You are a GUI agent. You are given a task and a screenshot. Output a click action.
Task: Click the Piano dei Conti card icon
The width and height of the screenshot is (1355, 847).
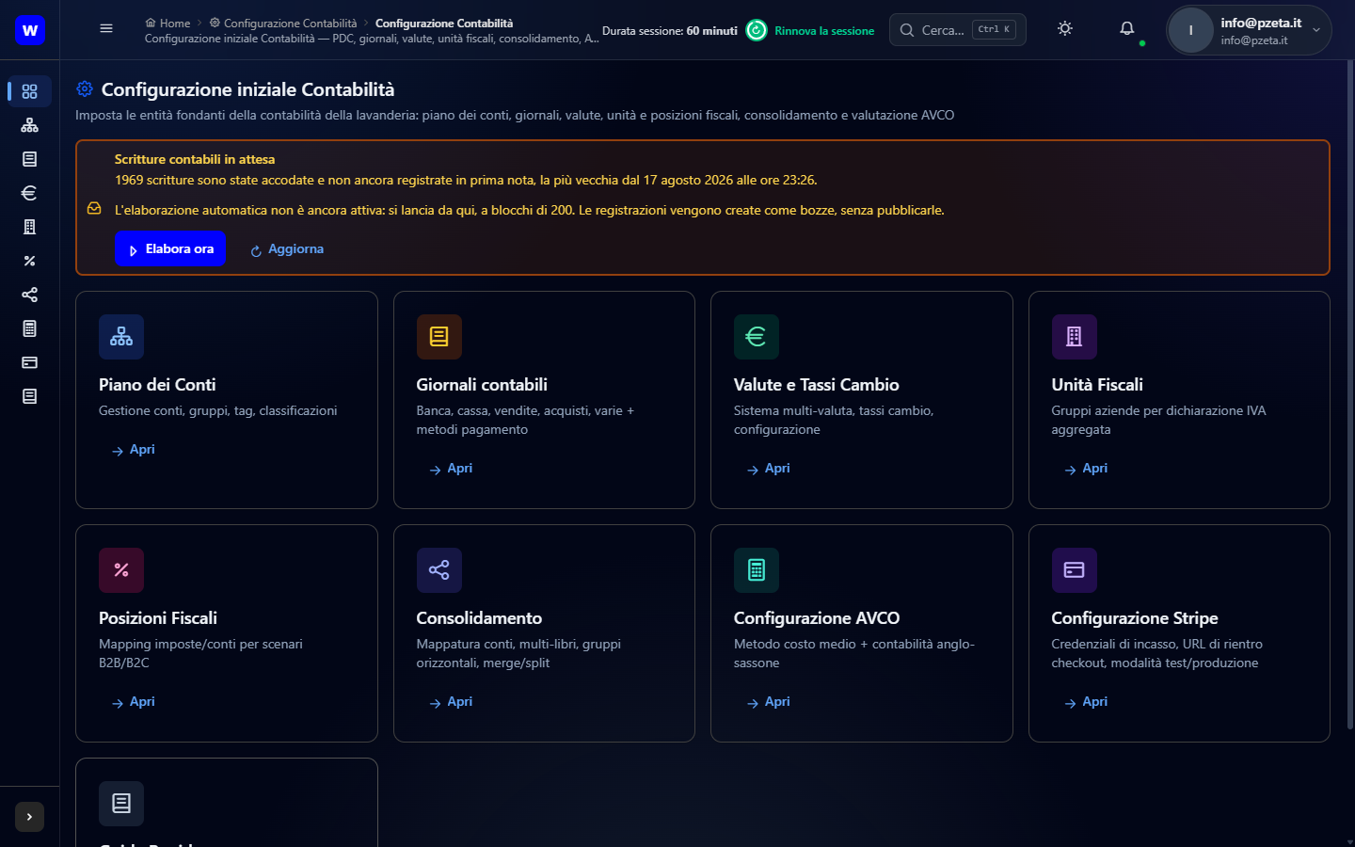point(121,337)
